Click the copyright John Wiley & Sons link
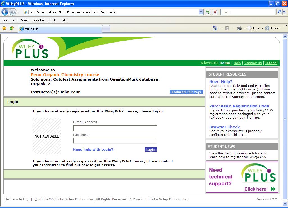Viewport: 288px width, 208px height. (x=64, y=199)
